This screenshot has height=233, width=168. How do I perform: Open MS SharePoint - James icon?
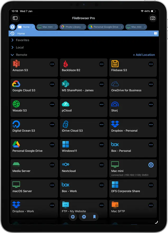(66, 84)
